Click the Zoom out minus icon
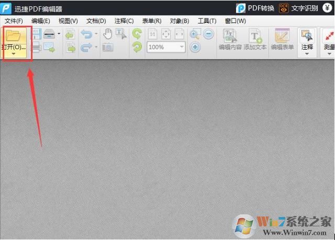Viewport: 335px width, 240px height. point(208,35)
